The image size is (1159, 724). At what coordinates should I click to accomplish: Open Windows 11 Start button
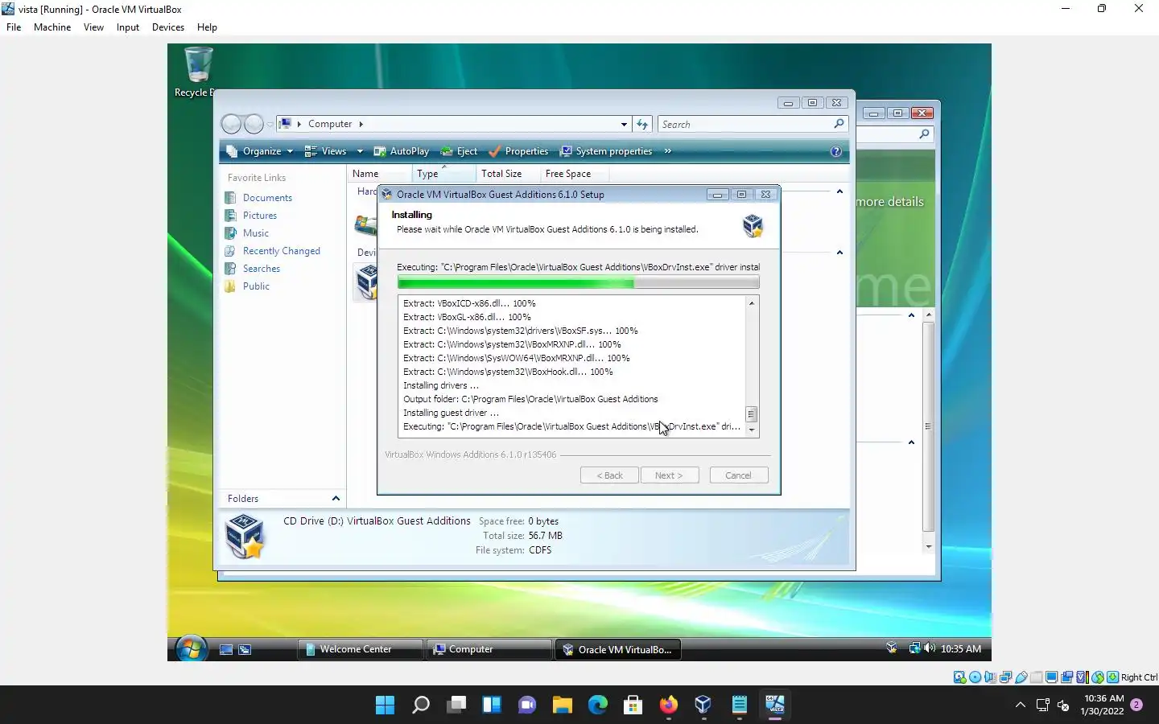point(385,705)
